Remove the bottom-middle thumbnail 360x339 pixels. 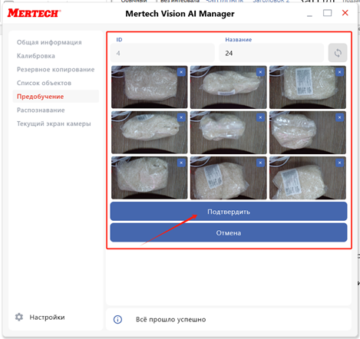coord(260,163)
